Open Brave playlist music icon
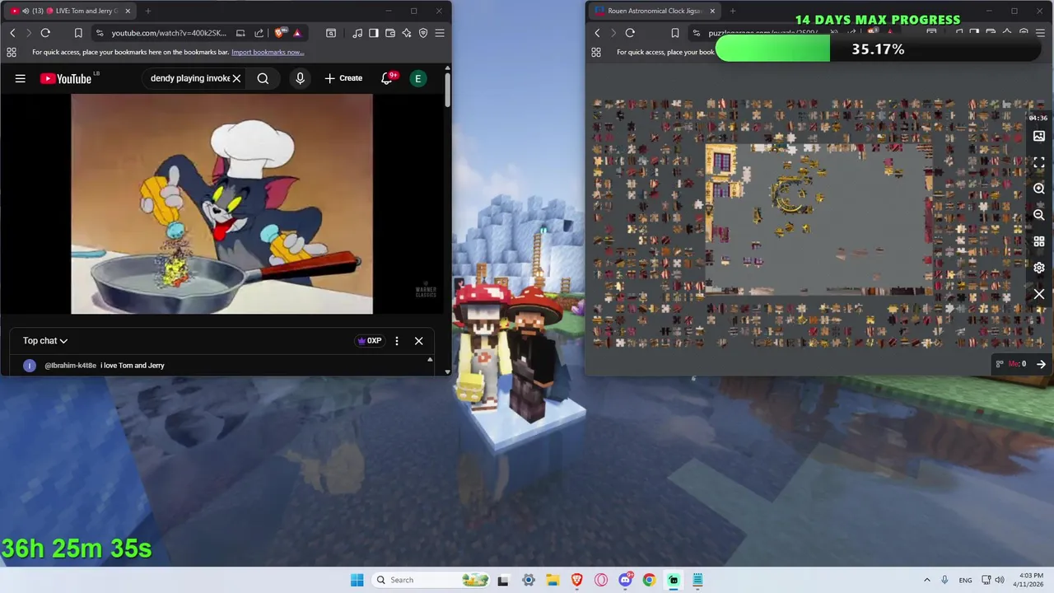This screenshot has height=593, width=1054. [x=357, y=33]
